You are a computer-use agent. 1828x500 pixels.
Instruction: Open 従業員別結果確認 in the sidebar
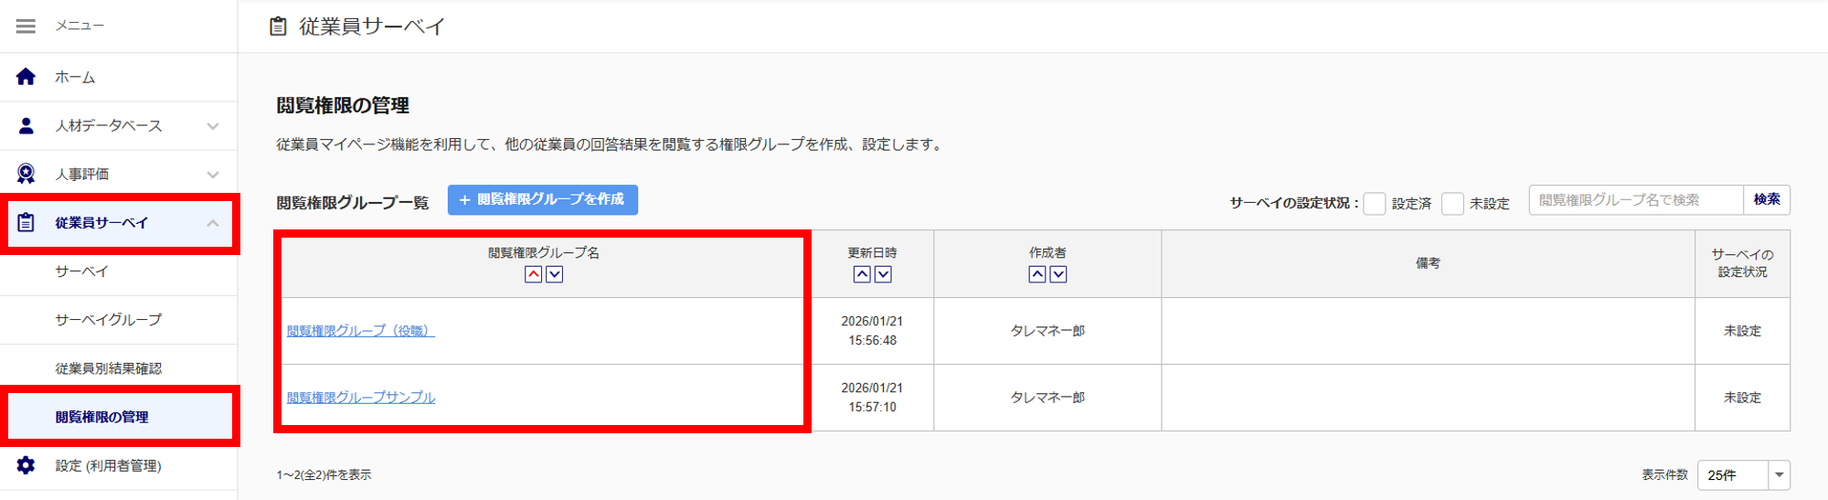click(108, 368)
